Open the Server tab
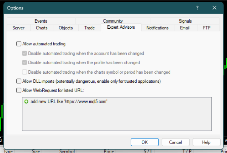The image size is (227, 153). 19,28
